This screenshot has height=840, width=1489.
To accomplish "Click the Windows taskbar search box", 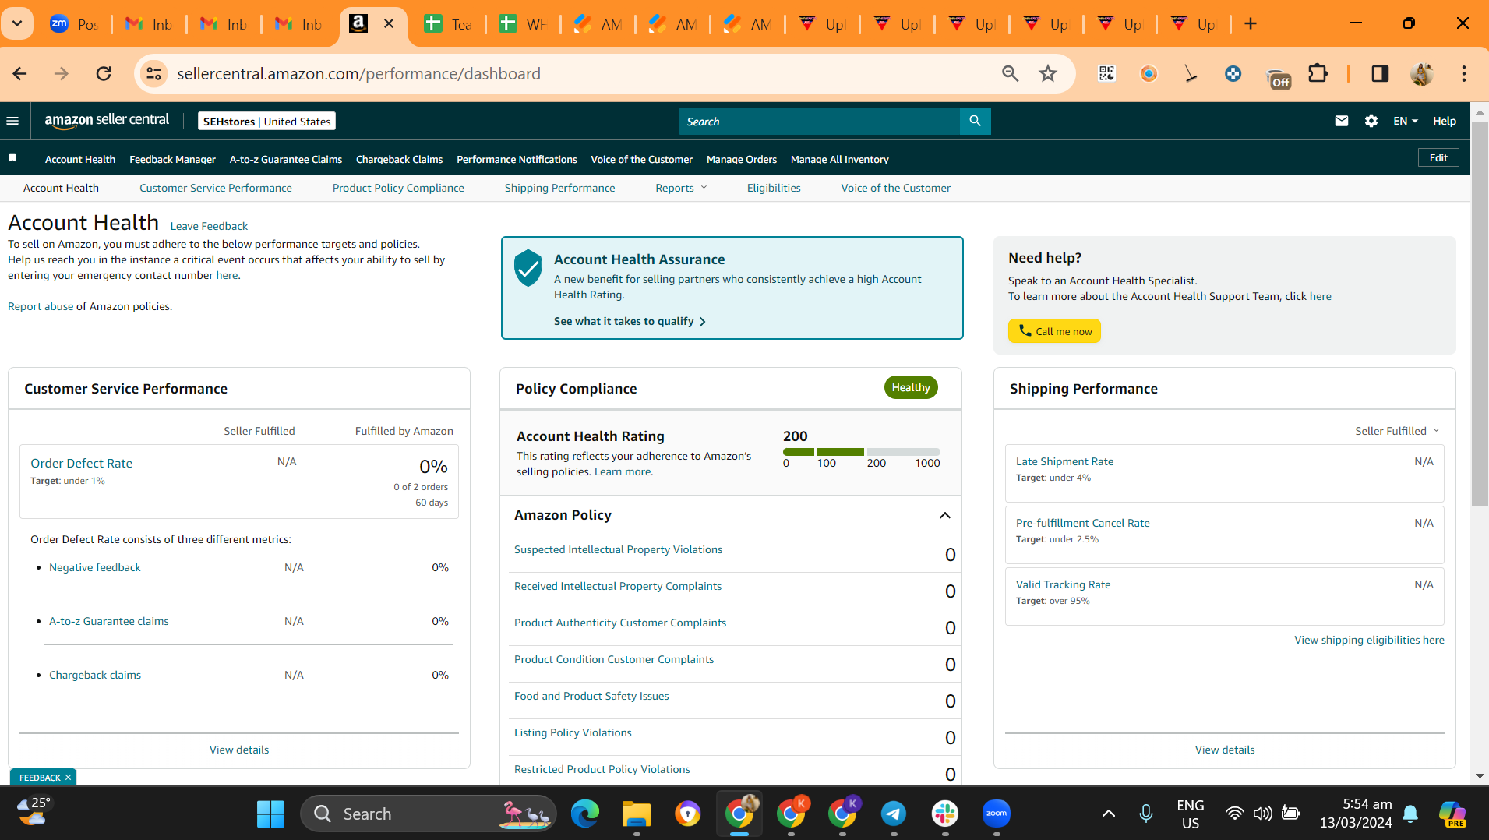I will pyautogui.click(x=429, y=814).
